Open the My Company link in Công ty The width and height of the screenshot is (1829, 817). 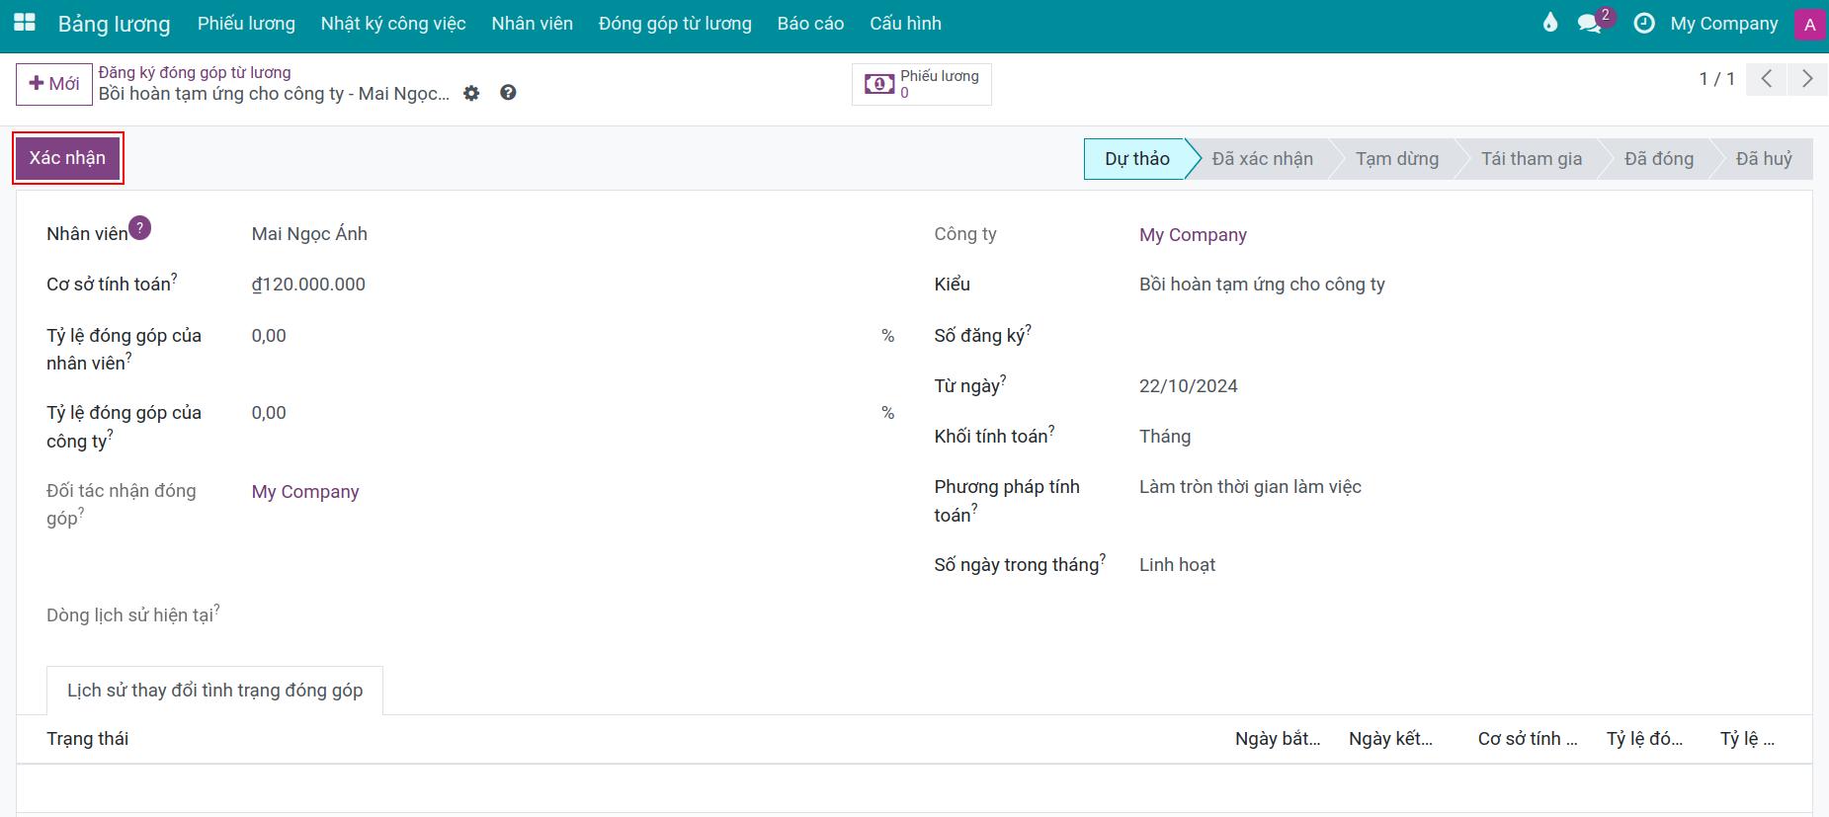[x=1193, y=235]
